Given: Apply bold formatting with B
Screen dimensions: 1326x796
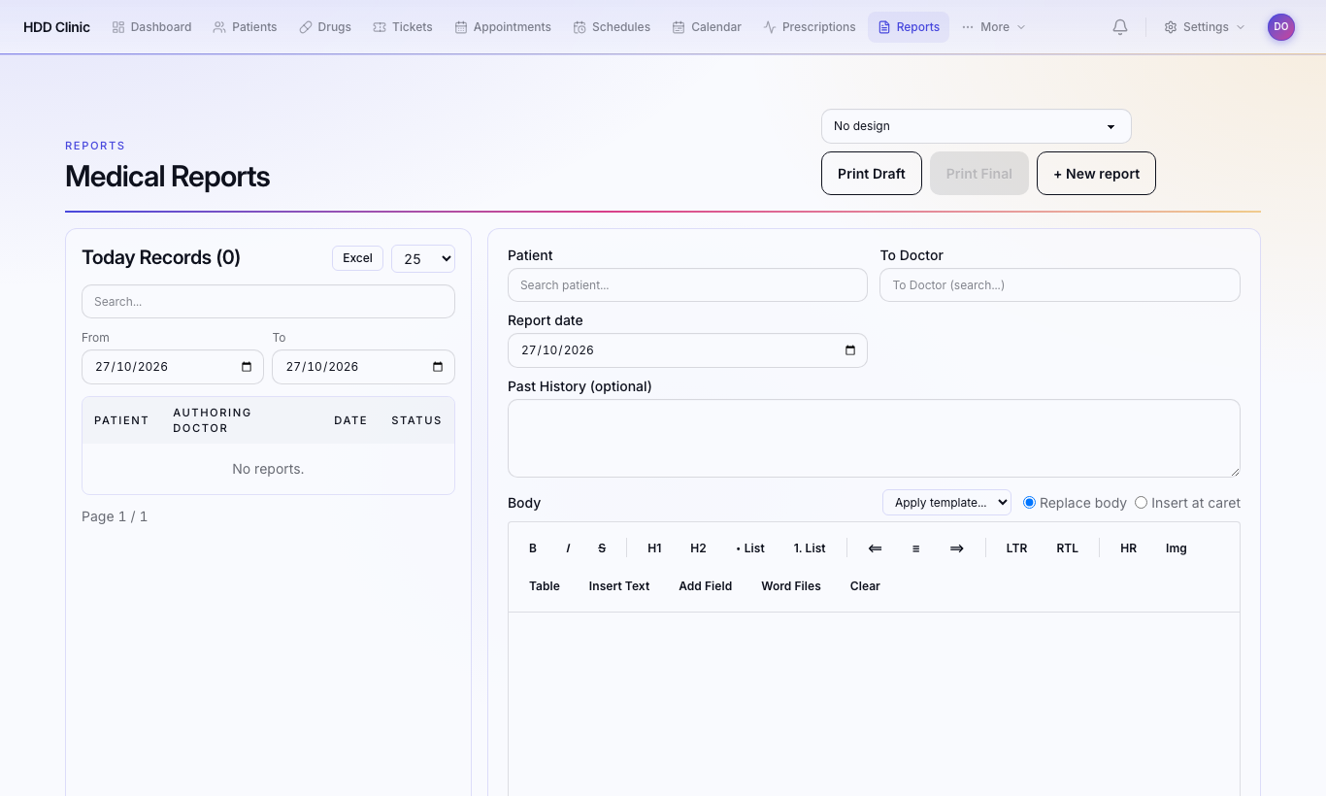Looking at the screenshot, I should [533, 548].
